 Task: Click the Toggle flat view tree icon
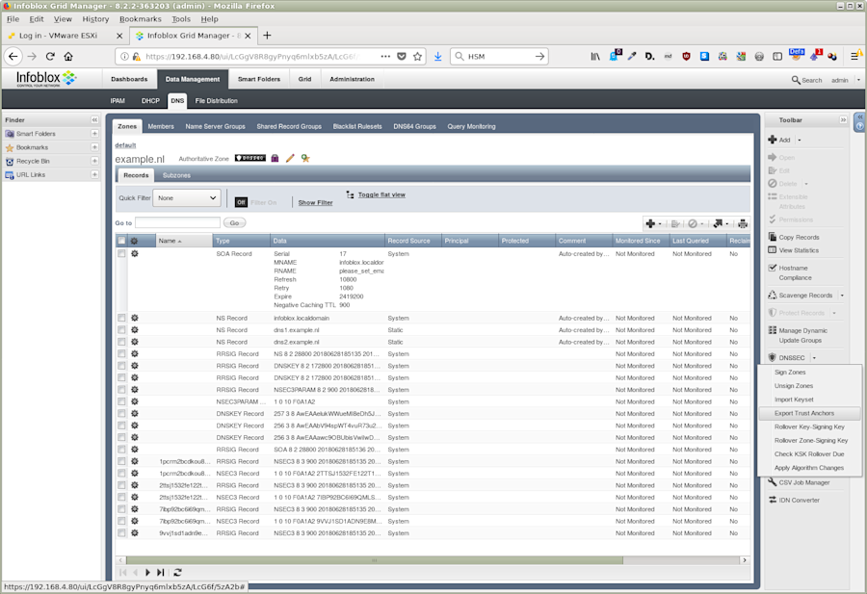point(350,194)
